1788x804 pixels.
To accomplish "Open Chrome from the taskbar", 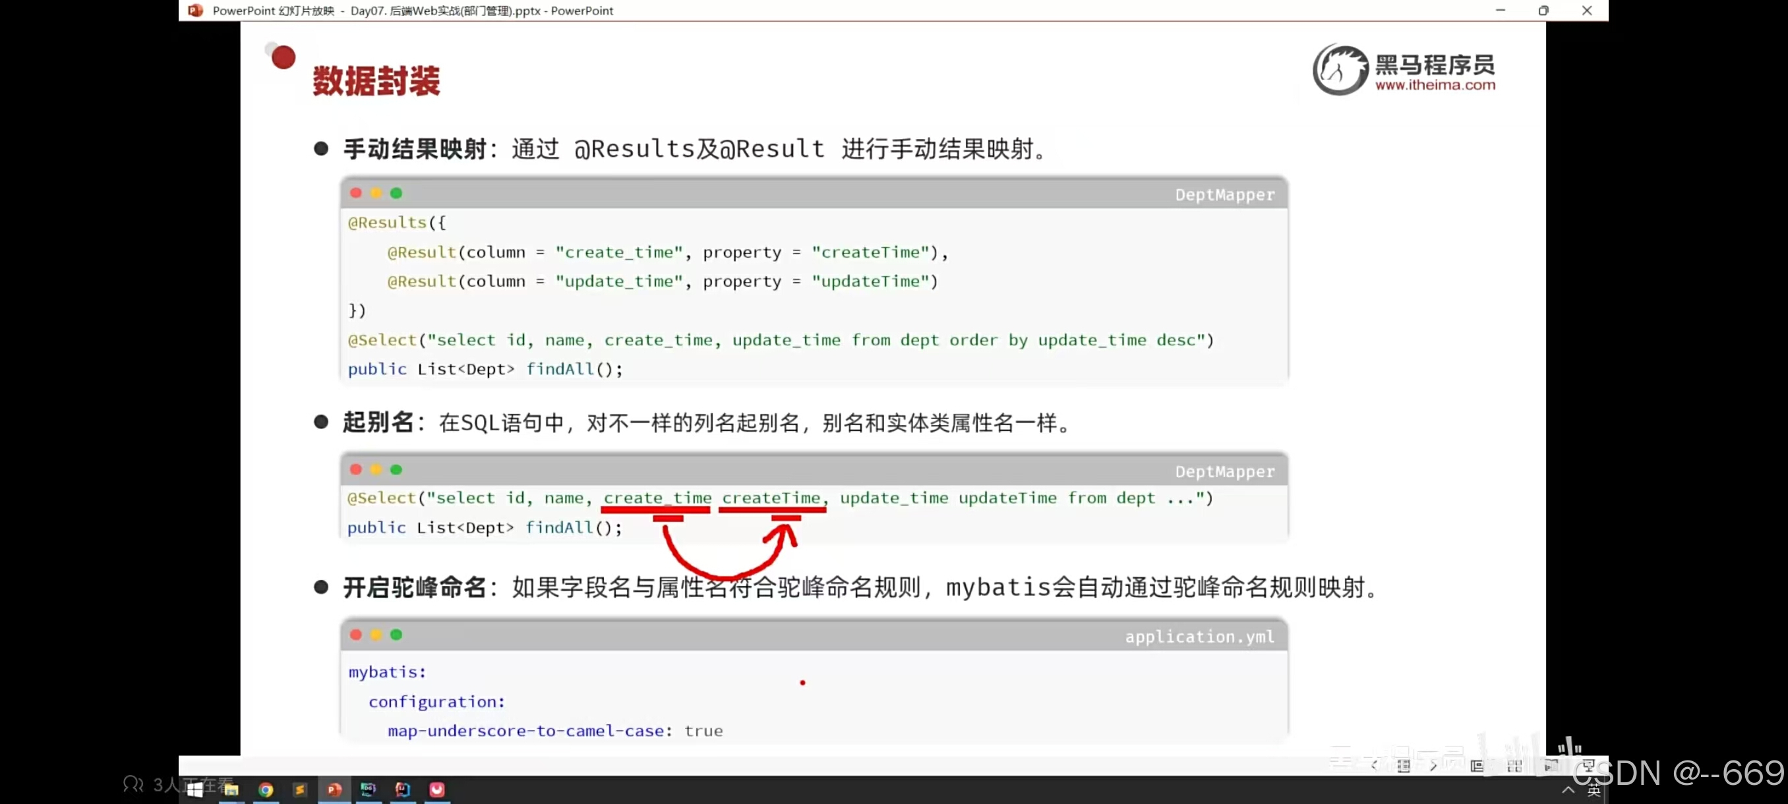I will [265, 790].
